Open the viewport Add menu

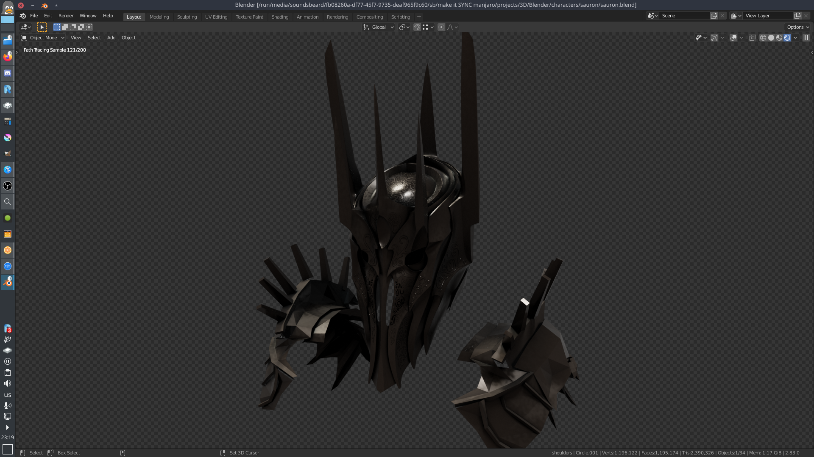tap(111, 38)
